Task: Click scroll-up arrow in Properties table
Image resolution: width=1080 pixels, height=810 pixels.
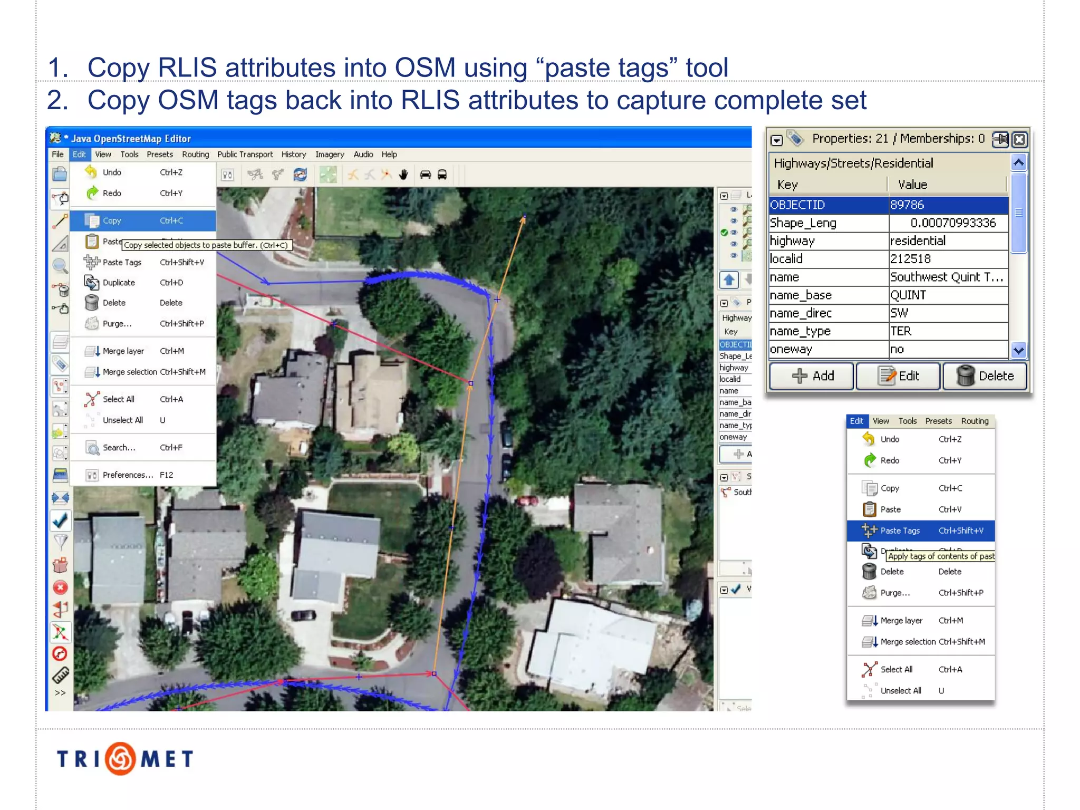Action: pos(1019,162)
